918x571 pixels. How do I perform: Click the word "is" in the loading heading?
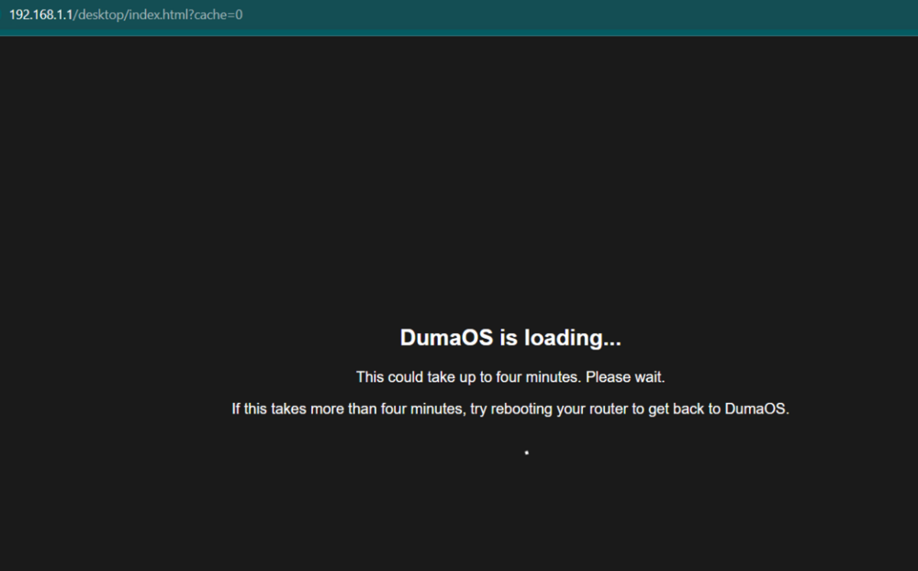(509, 338)
